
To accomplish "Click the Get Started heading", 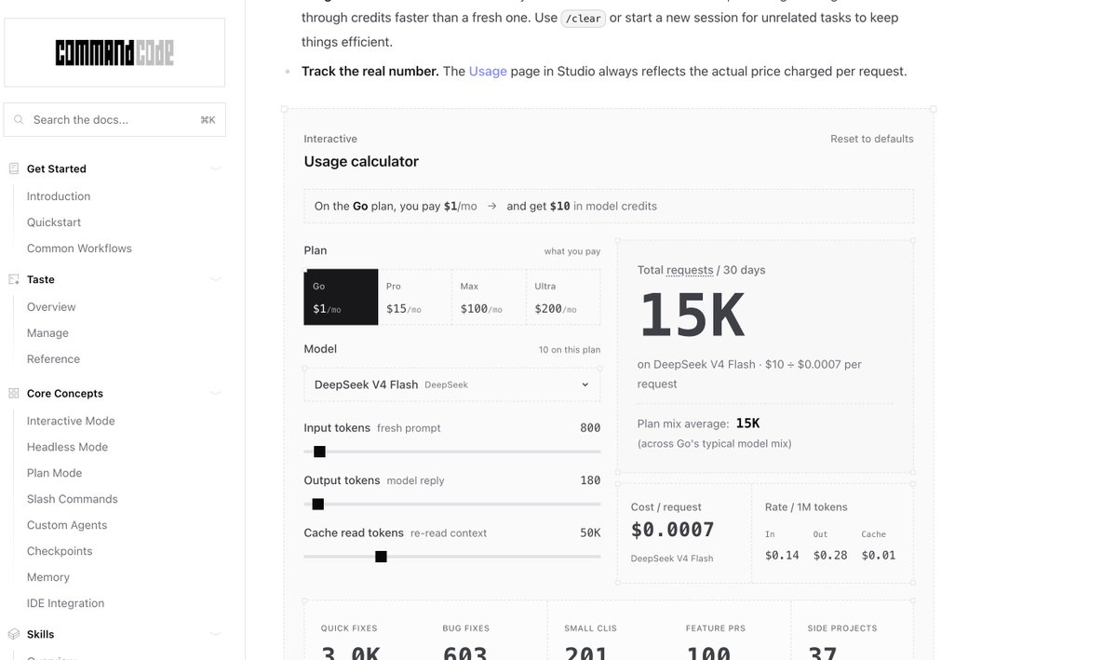I will coord(56,168).
